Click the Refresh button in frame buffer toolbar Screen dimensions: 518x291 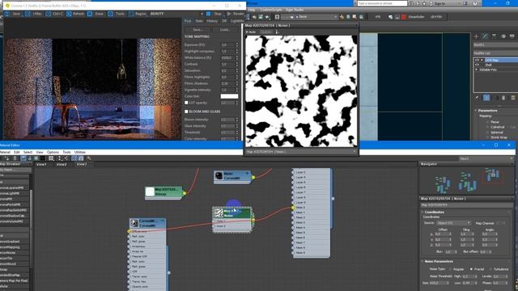(75, 14)
